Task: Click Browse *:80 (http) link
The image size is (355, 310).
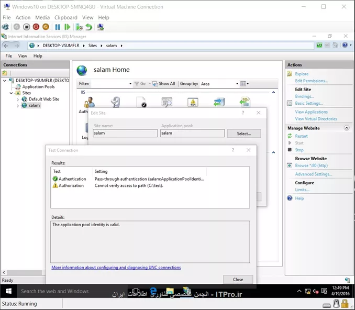Action: coord(312,165)
